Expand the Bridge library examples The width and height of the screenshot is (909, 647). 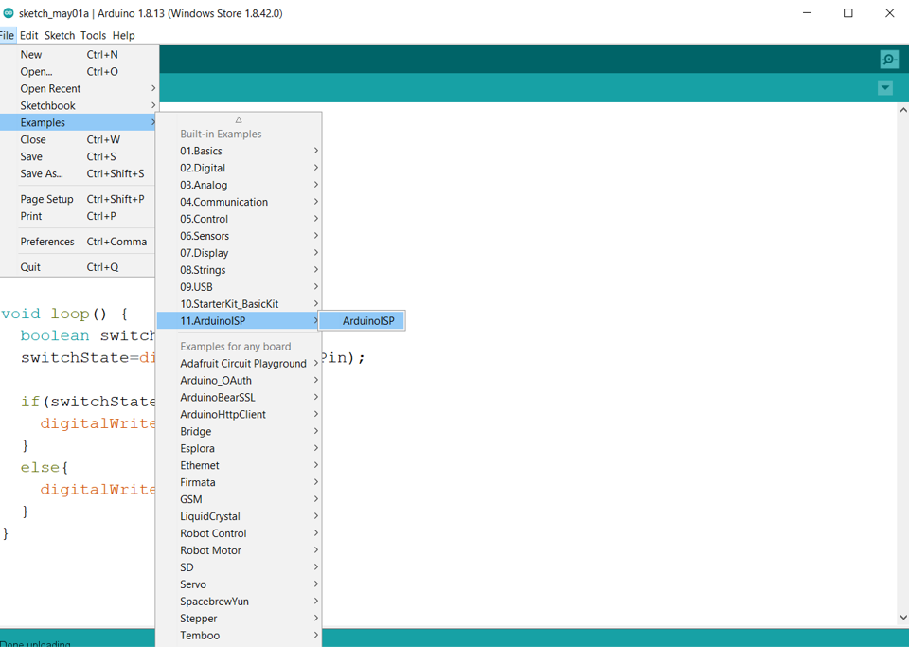click(239, 431)
